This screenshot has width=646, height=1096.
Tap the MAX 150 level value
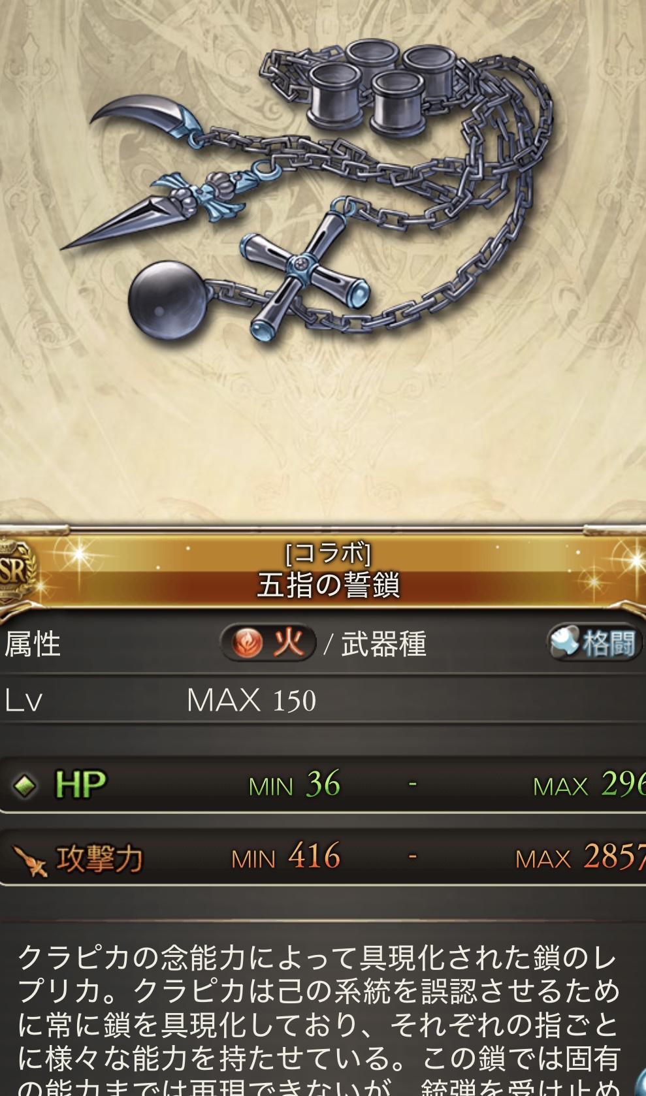[251, 700]
